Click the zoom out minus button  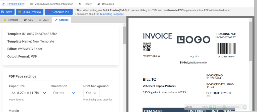click(x=211, y=107)
